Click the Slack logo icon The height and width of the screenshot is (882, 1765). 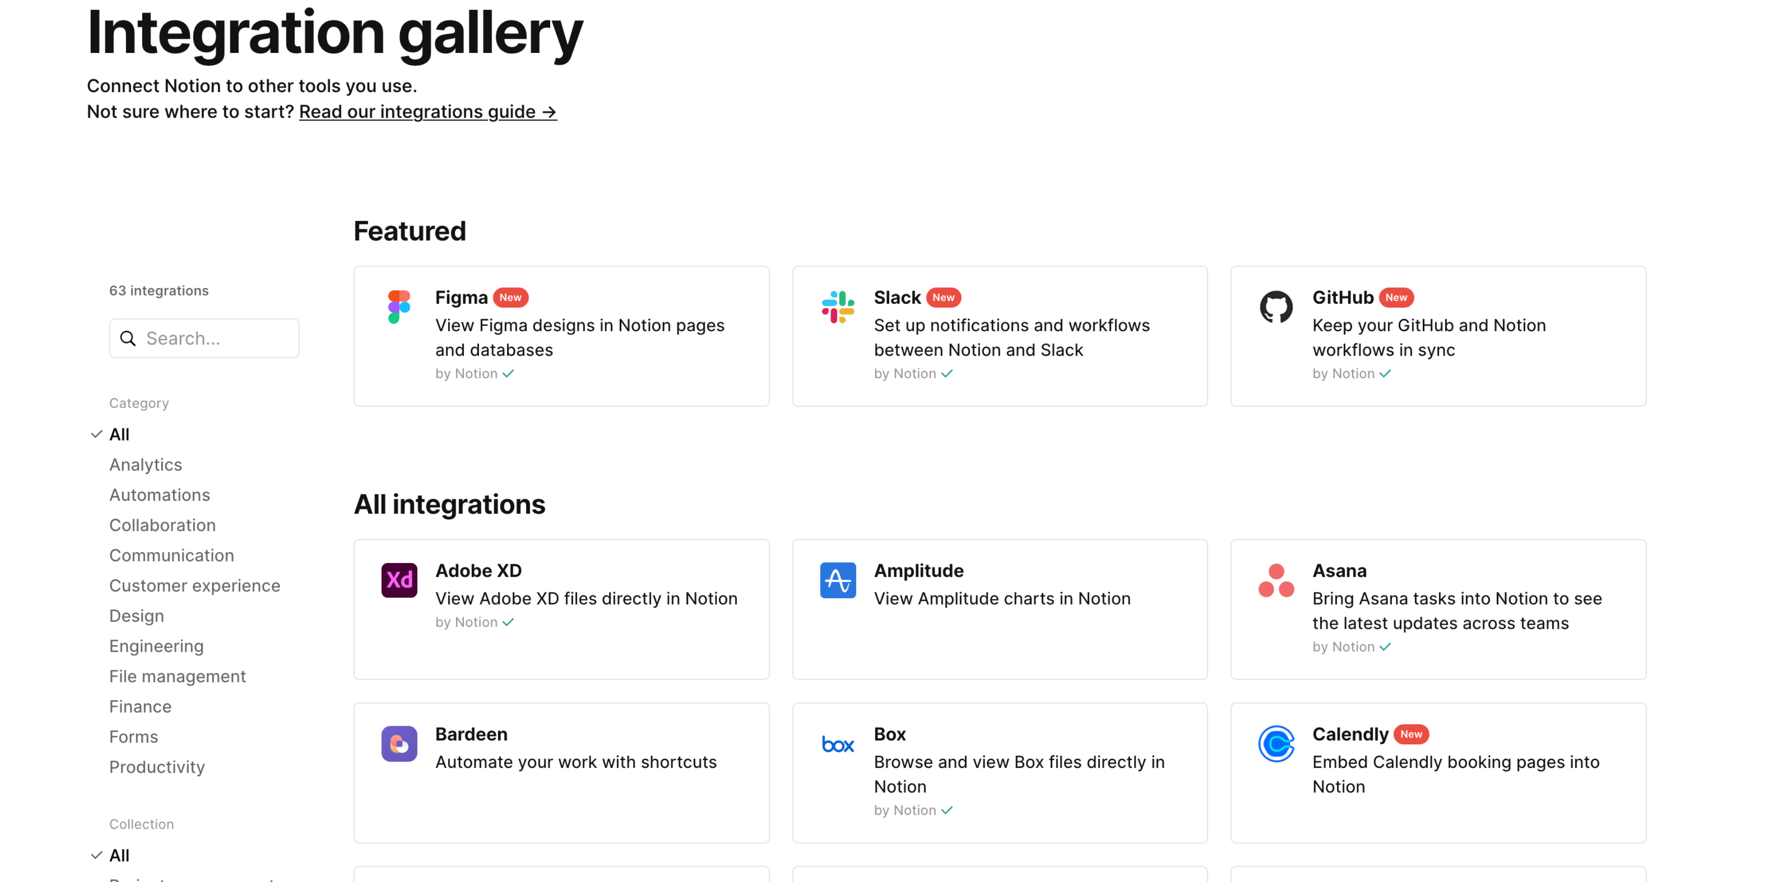tap(837, 307)
